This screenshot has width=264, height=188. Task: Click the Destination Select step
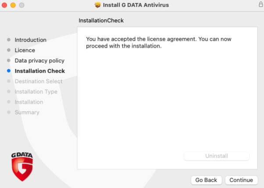coord(39,81)
